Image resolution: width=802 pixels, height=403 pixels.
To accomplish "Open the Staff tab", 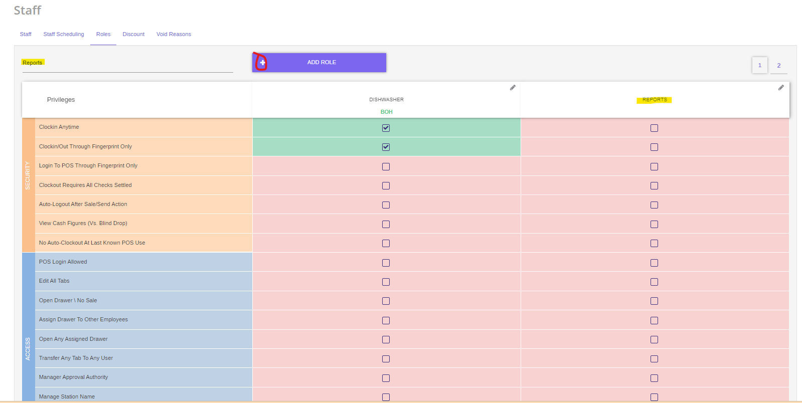I will coord(26,34).
